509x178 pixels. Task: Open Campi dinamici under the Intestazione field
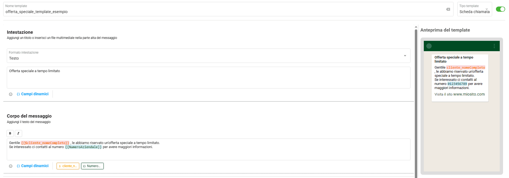click(33, 94)
